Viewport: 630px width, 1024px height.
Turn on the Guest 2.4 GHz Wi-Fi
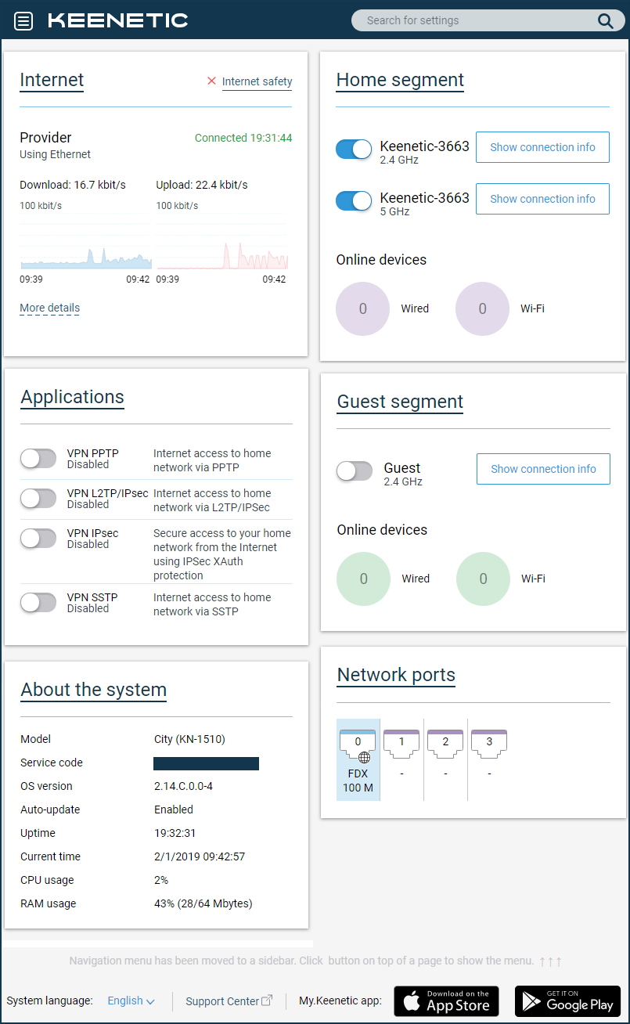tap(354, 469)
